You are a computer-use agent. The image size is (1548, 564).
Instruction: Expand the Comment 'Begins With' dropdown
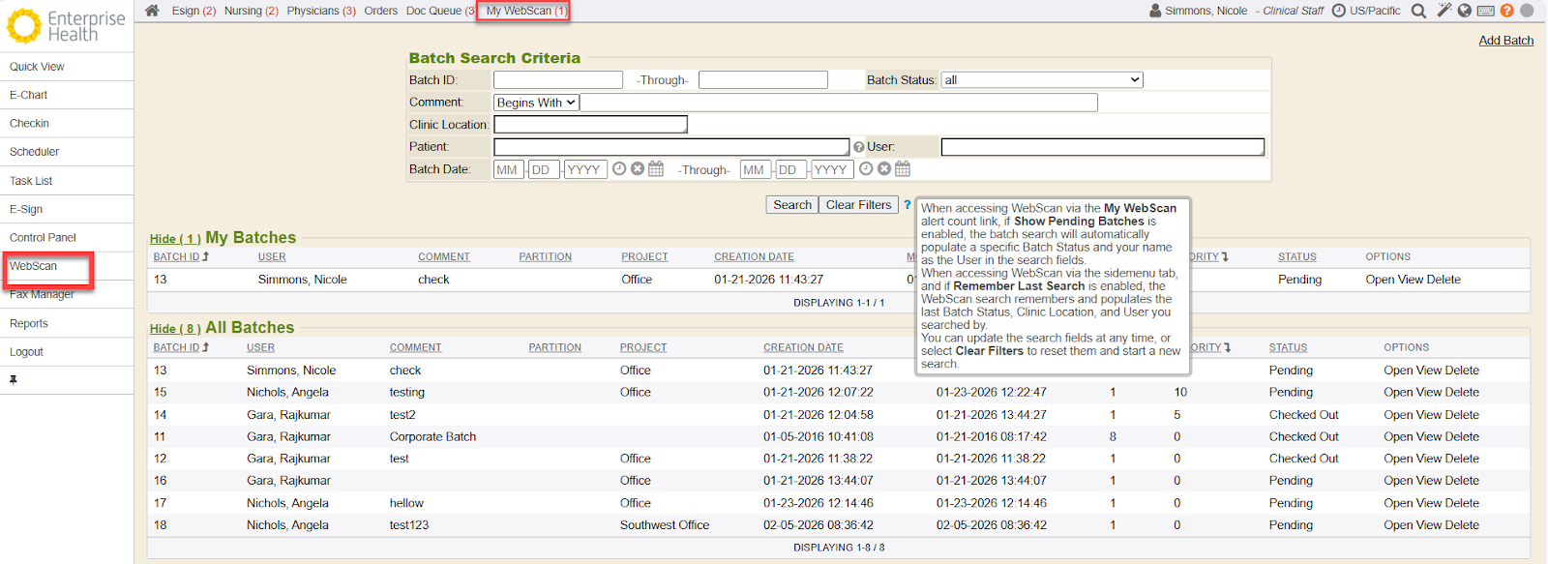tap(536, 103)
